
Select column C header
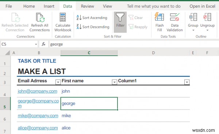pyautogui.click(x=89, y=53)
